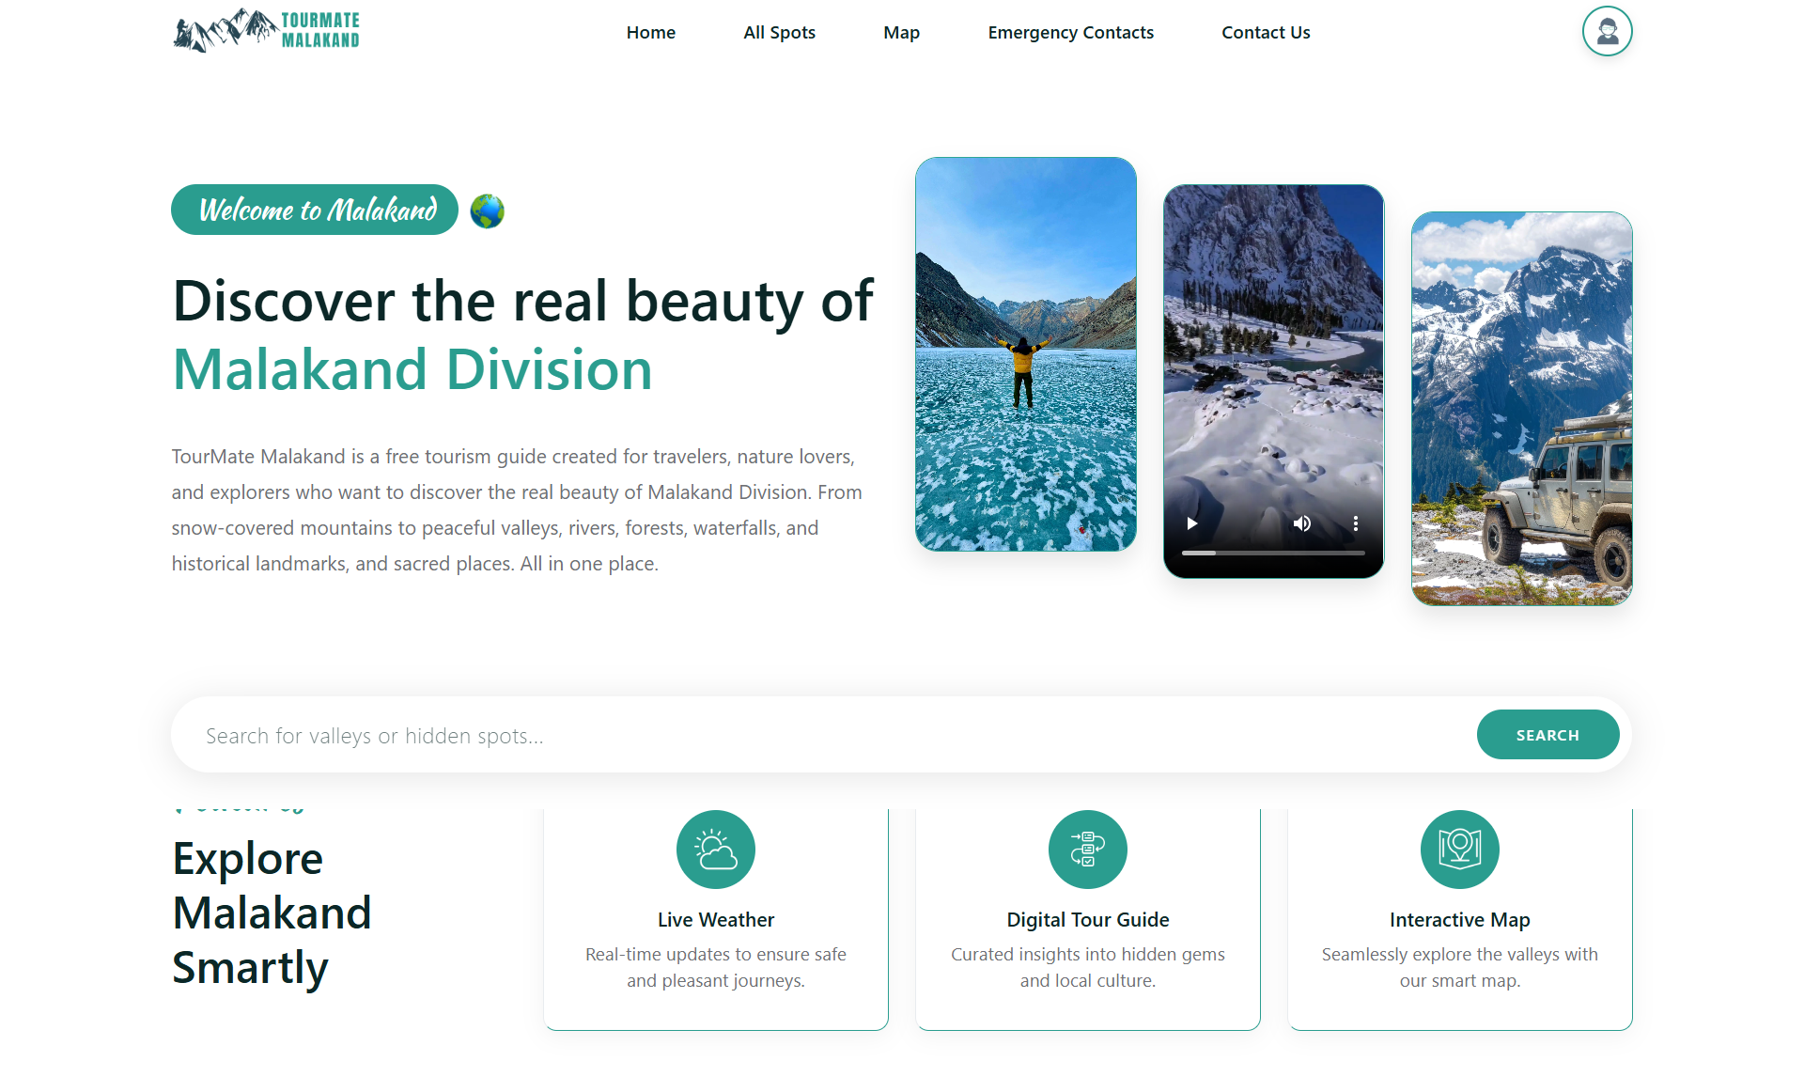Screen dimensions: 1804x1092
Task: Click the Live Weather cloud icon
Action: click(x=715, y=850)
